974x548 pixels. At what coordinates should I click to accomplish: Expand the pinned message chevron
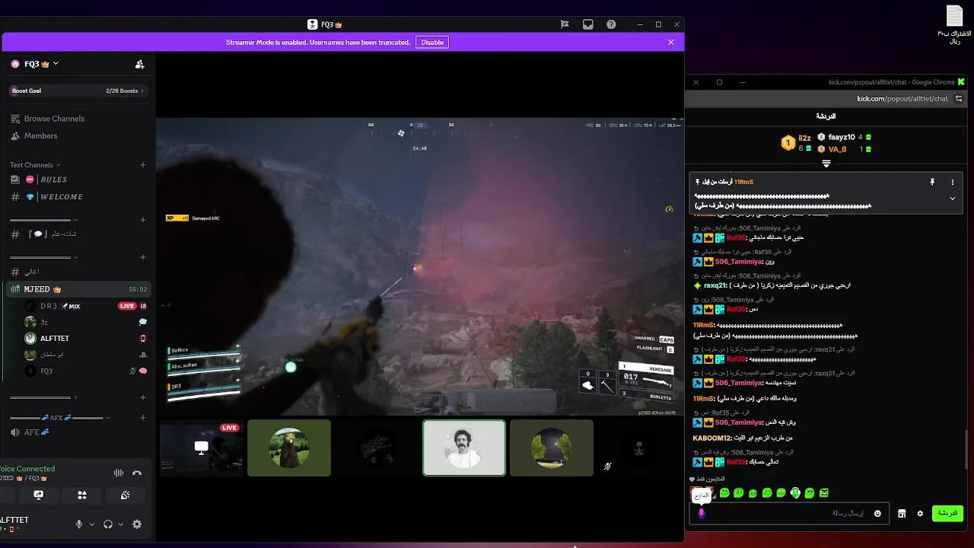click(952, 199)
